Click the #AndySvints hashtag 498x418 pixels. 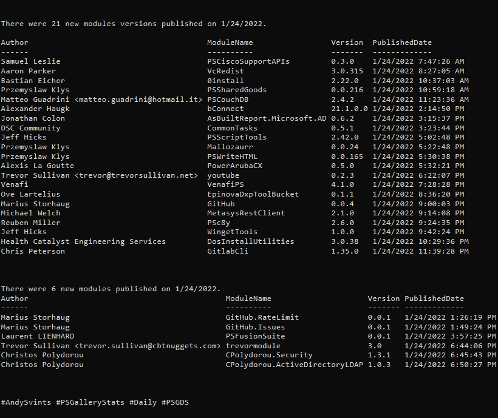click(x=26, y=402)
